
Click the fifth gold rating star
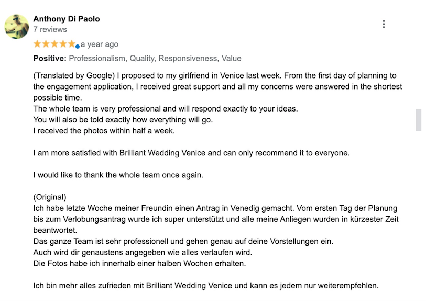71,44
